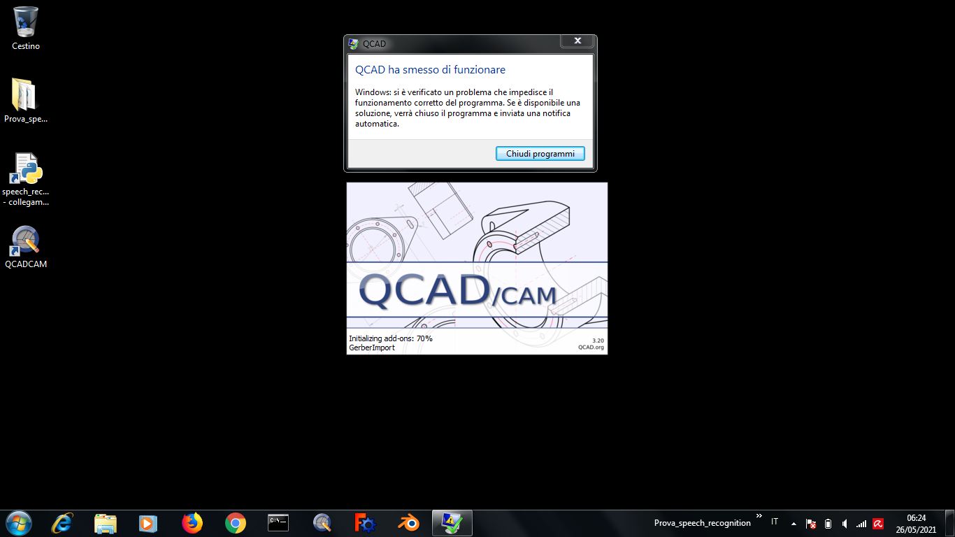This screenshot has height=537, width=955.
Task: Open the Prova_speech_recognition taskbar toolbar
Action: [x=702, y=523]
